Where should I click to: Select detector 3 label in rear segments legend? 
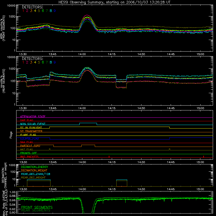pyautogui.click(x=31, y=62)
